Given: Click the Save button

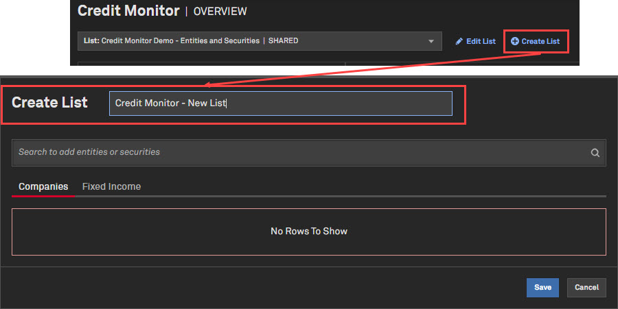Looking at the screenshot, I should [542, 287].
